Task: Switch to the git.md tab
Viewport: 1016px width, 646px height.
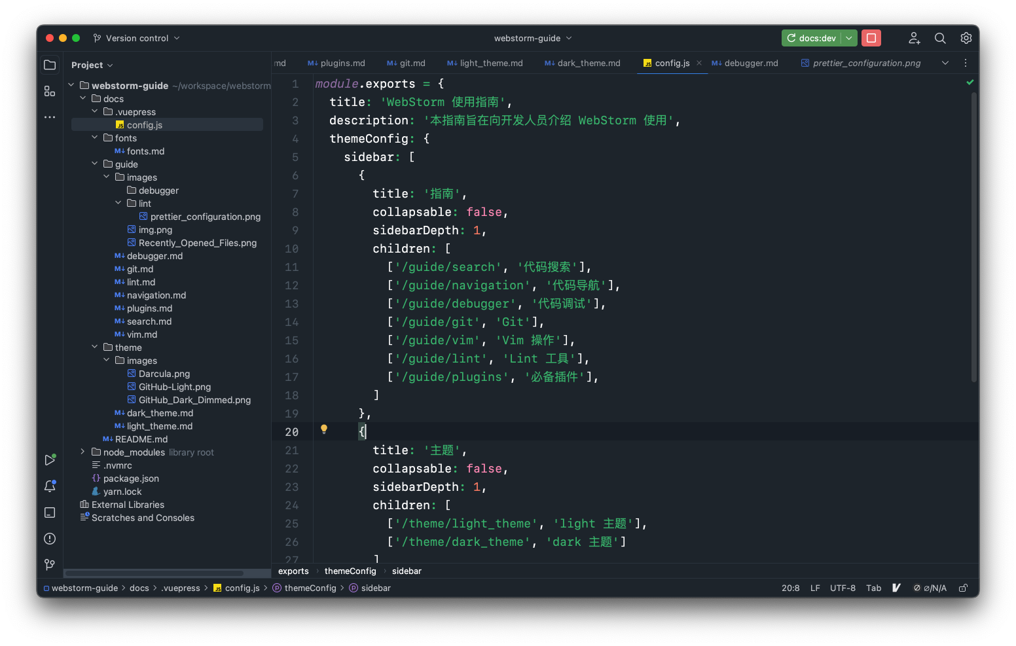Action: point(412,63)
